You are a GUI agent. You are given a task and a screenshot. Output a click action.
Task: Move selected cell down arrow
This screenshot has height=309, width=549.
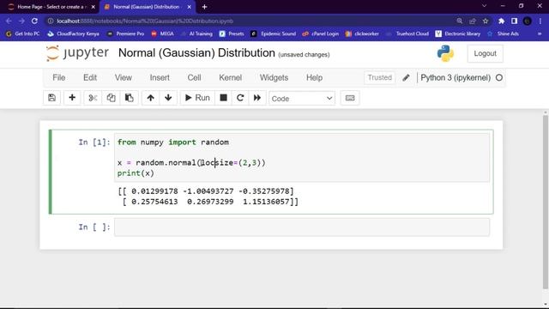(168, 98)
